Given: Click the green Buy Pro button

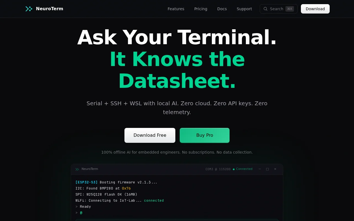Looking at the screenshot, I should 205,135.
